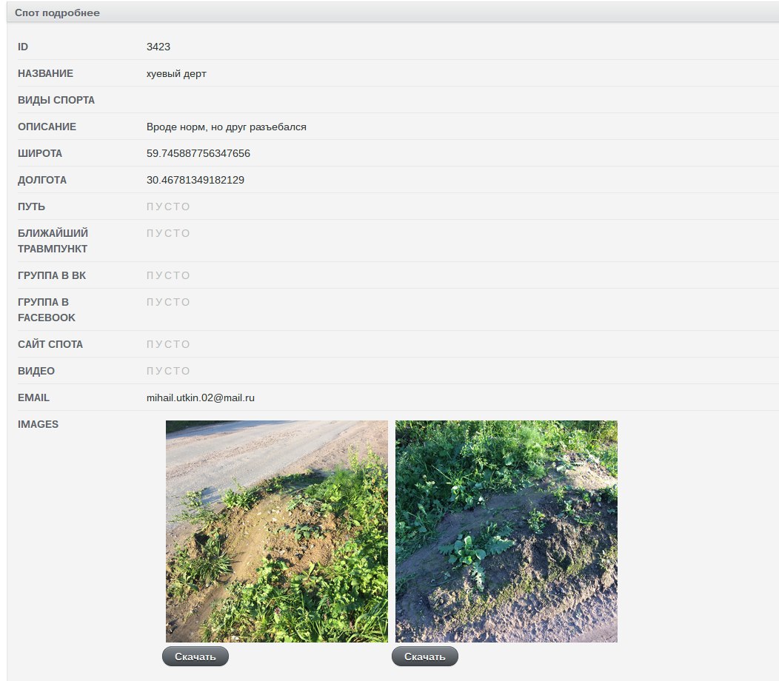This screenshot has width=779, height=681.
Task: Click the НАЗВАНИЕ field label
Action: pyautogui.click(x=45, y=73)
